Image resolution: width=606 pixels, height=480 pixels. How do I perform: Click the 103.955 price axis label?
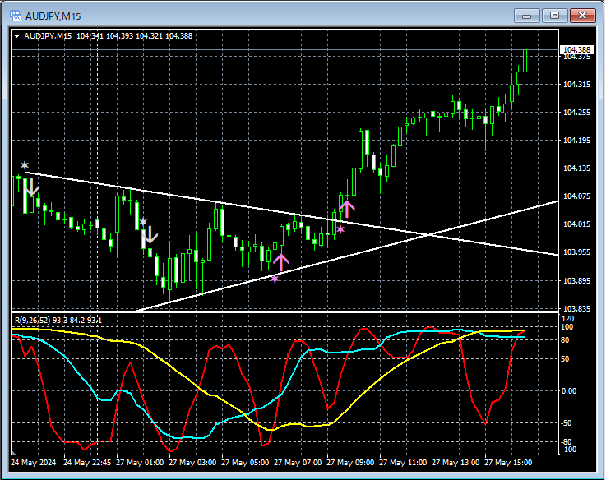tap(576, 252)
